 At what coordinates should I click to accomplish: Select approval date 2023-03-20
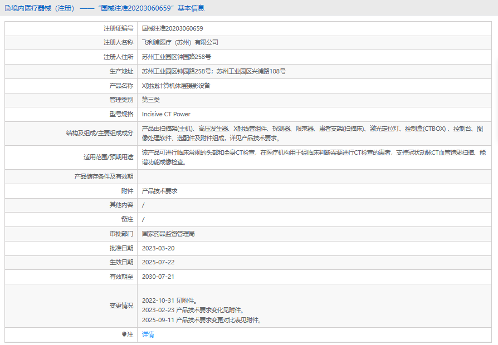(158, 248)
